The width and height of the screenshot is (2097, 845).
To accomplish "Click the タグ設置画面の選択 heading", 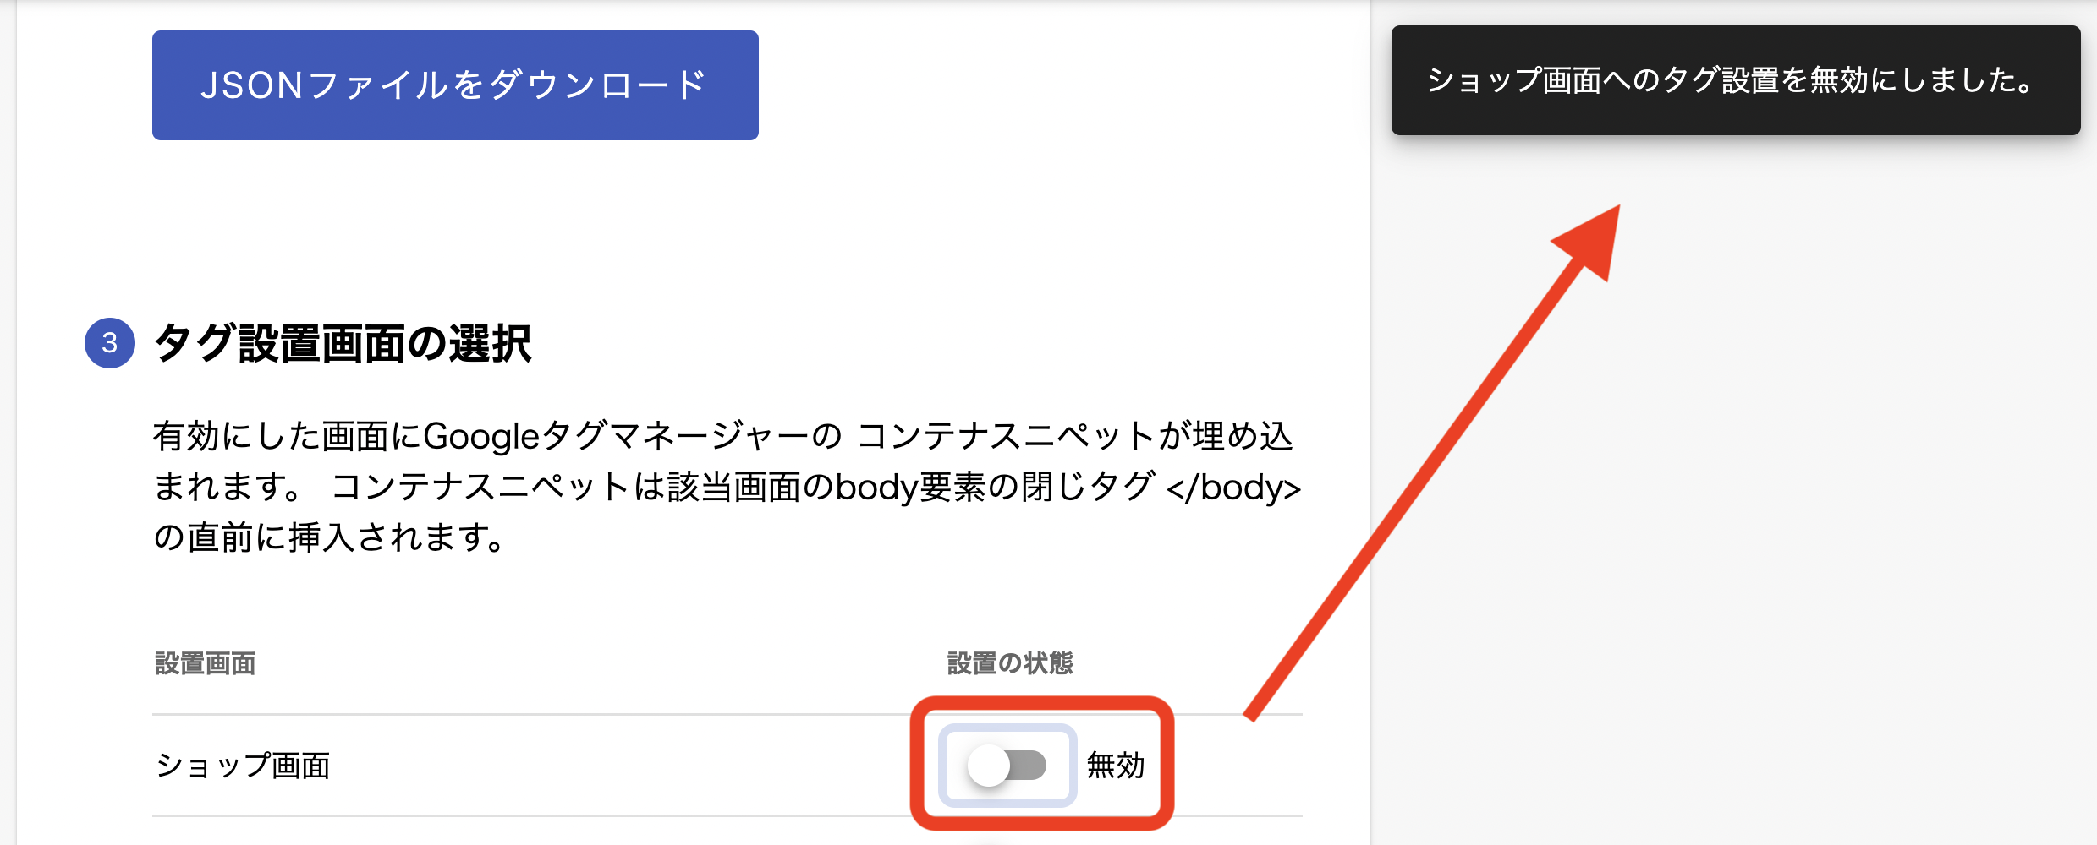I will point(343,344).
